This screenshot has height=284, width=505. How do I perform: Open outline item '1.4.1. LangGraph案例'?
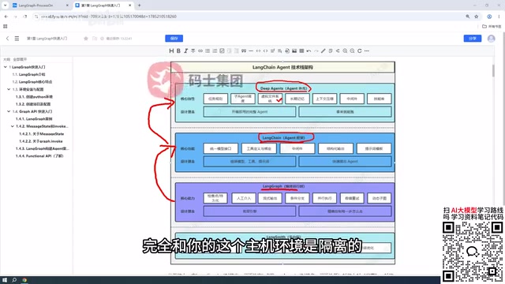coord(34,119)
